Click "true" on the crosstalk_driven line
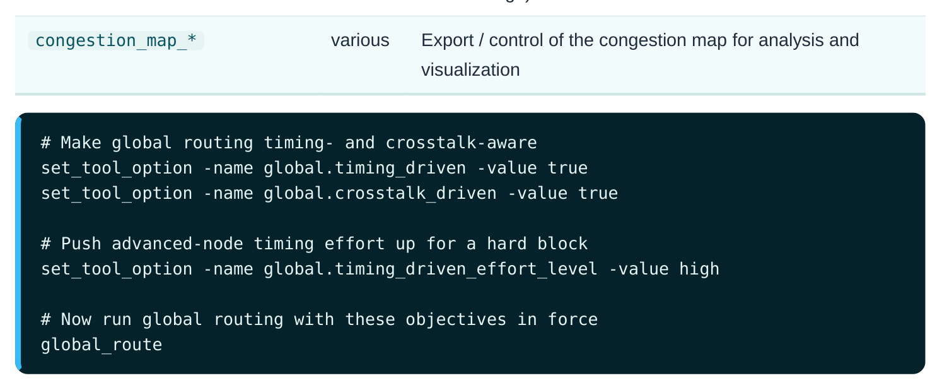The height and width of the screenshot is (390, 942). 598,193
